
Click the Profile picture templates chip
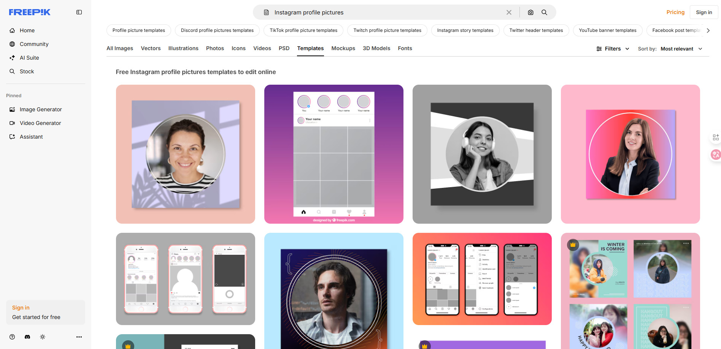(x=139, y=30)
